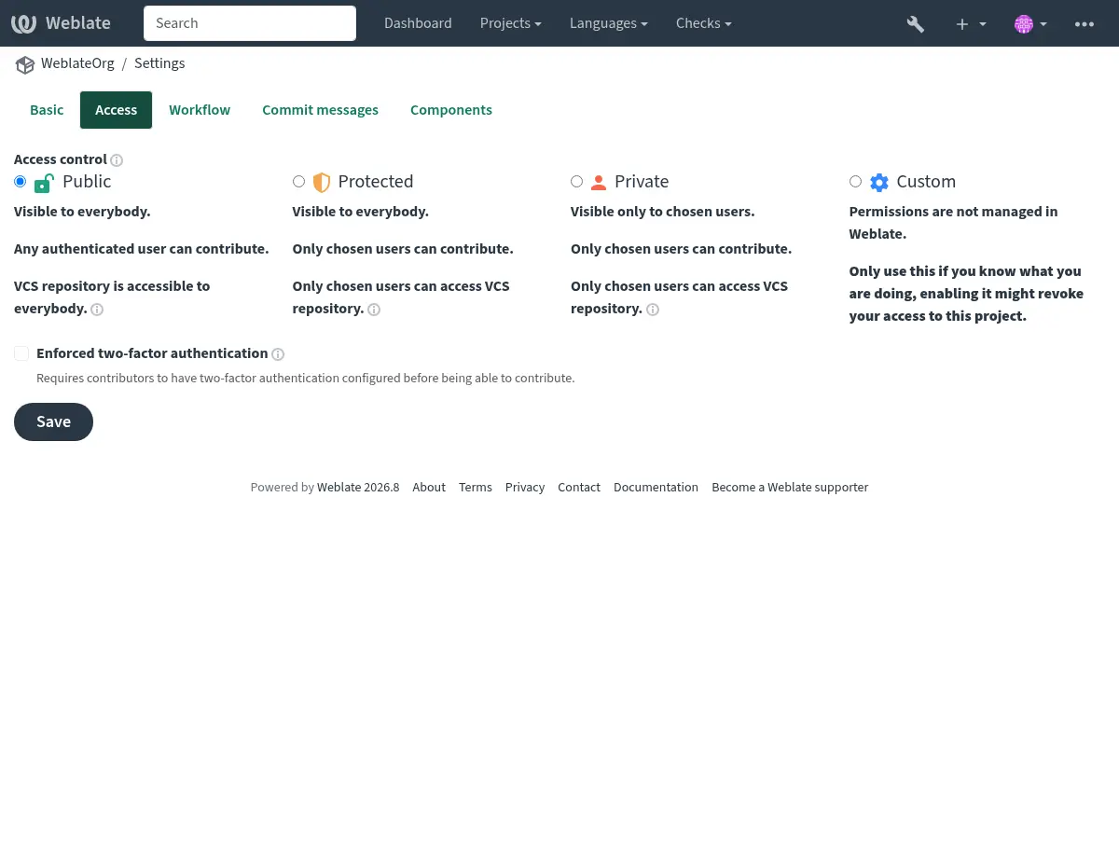Click into the Search field

[250, 23]
